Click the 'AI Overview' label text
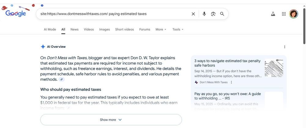The image size is (306, 128). click(x=56, y=47)
